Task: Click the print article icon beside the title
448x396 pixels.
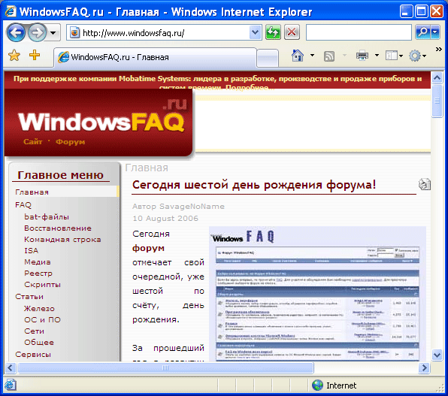Action: (424, 184)
